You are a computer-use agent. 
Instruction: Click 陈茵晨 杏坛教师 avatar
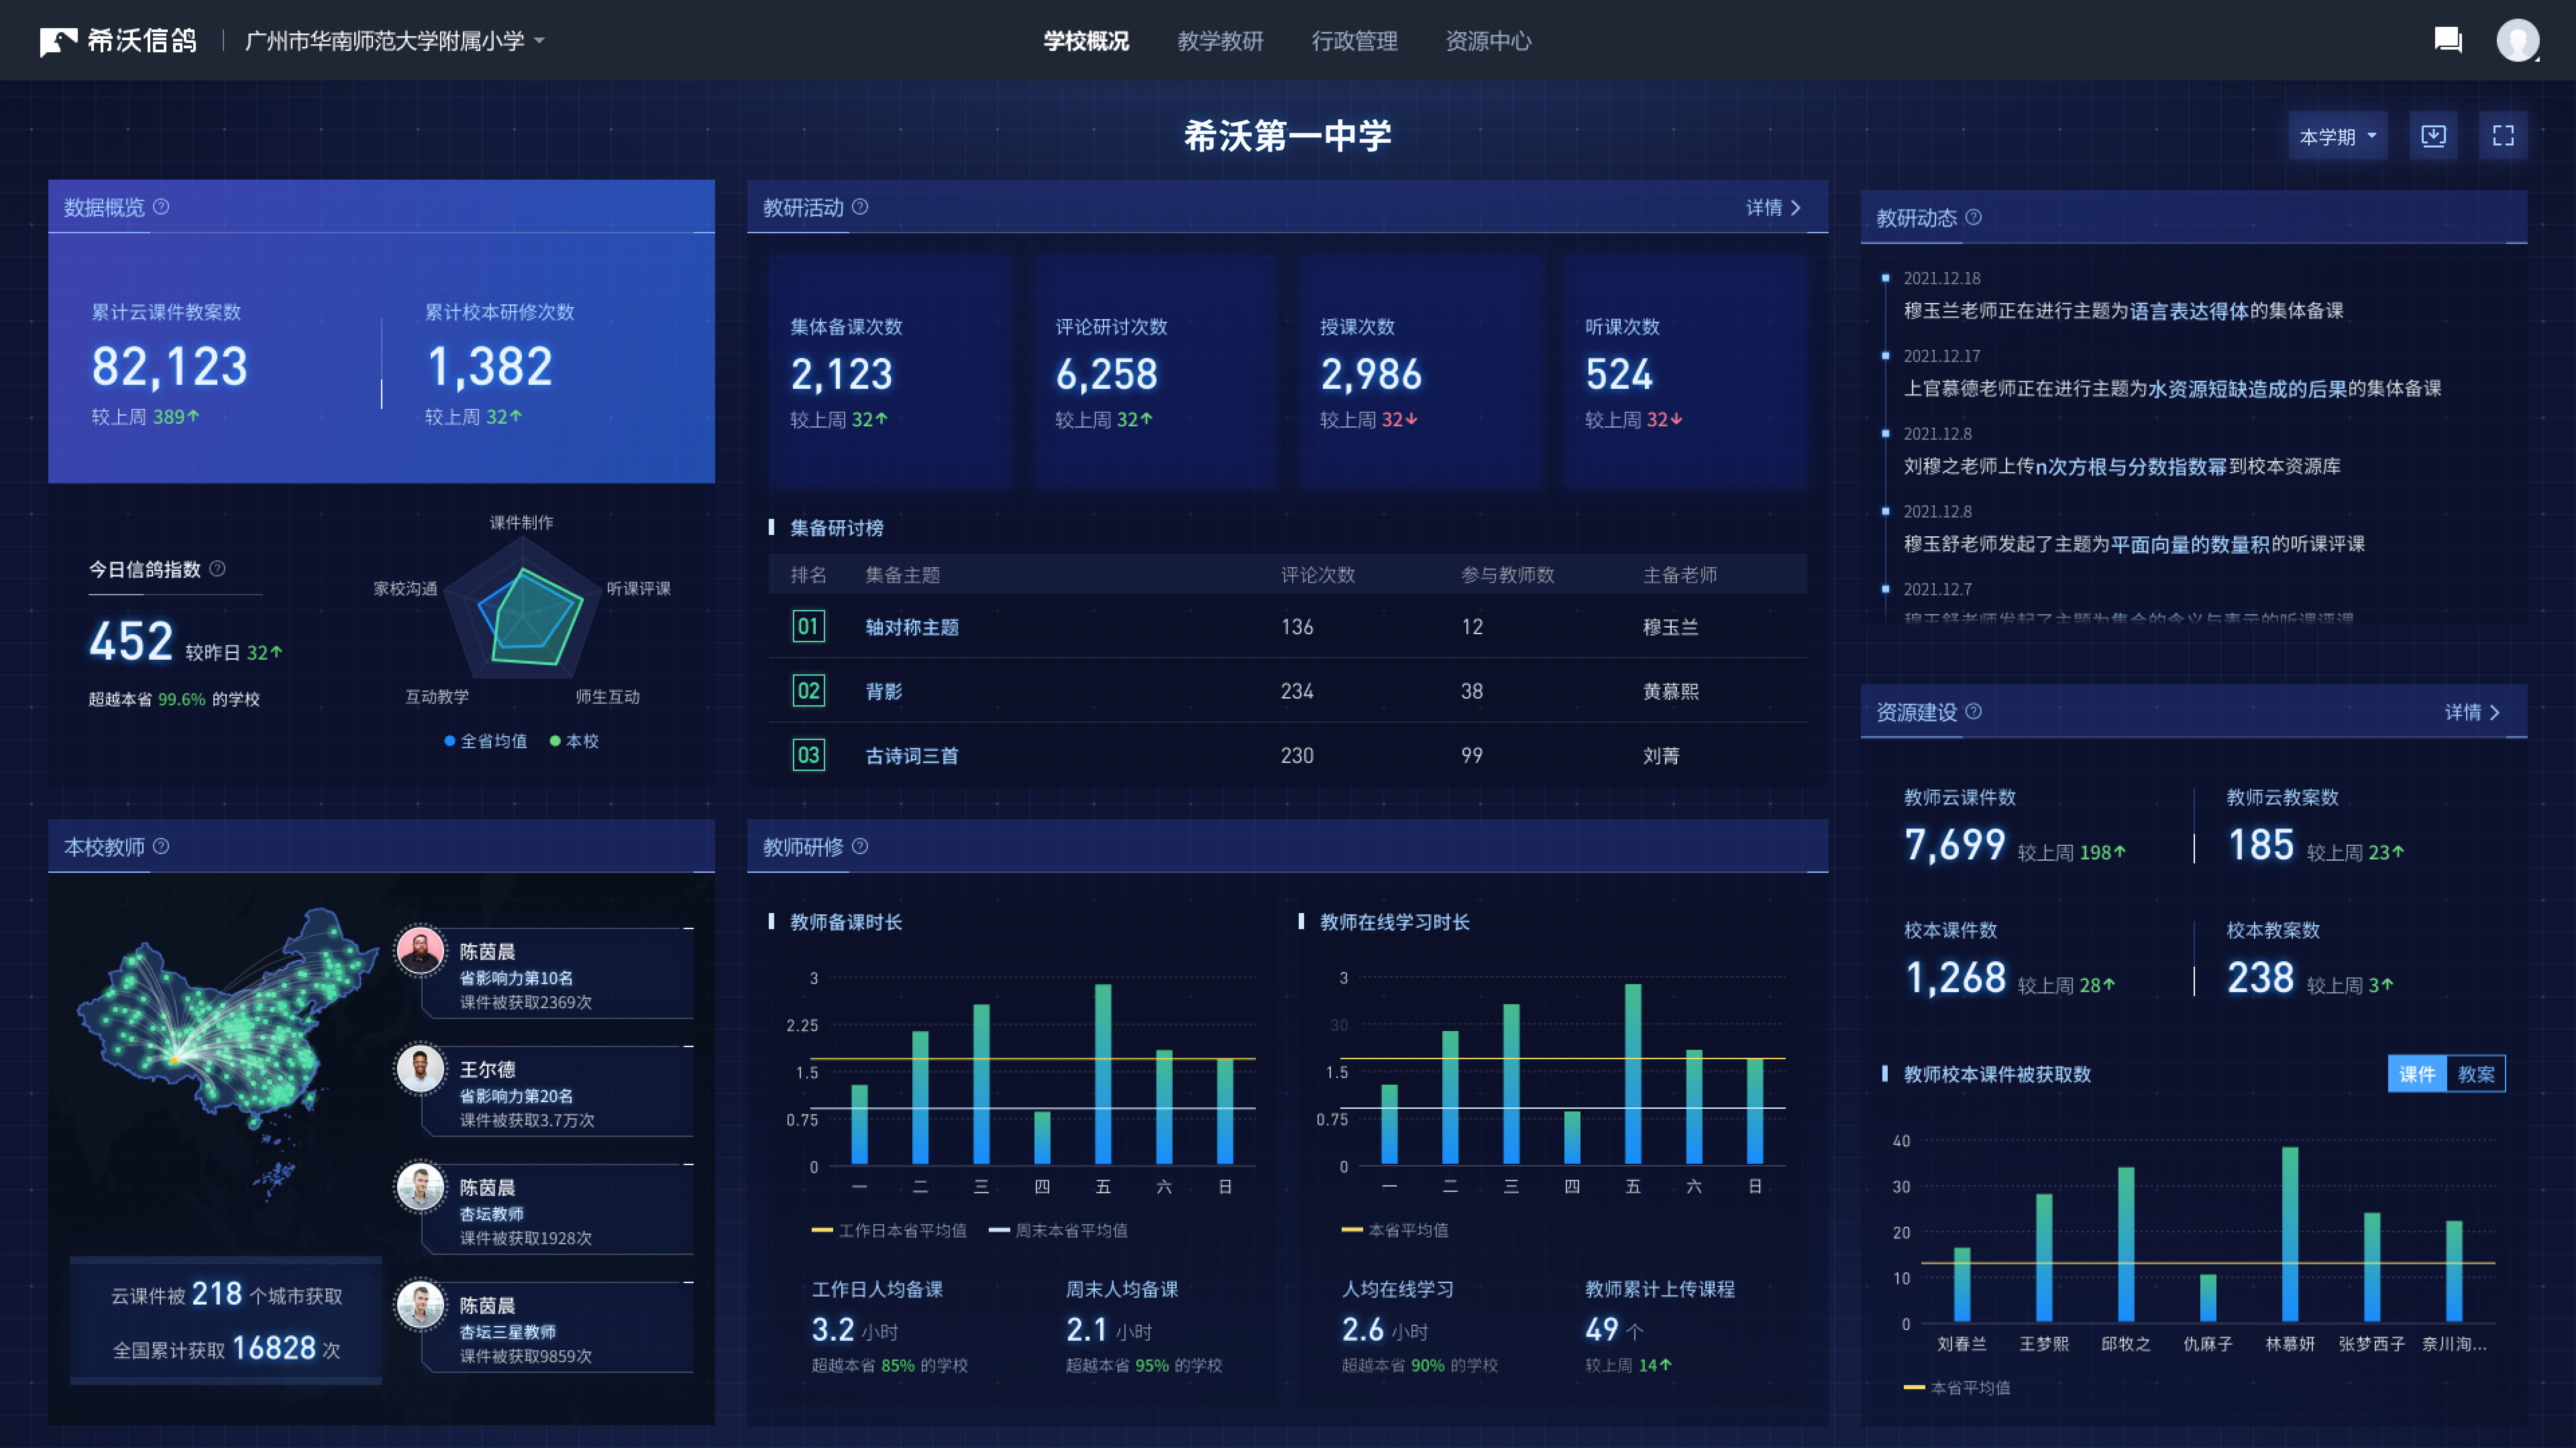[420, 1186]
